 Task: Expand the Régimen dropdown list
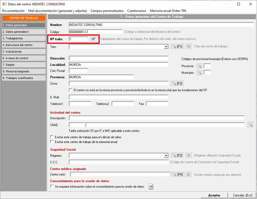coord(166,156)
